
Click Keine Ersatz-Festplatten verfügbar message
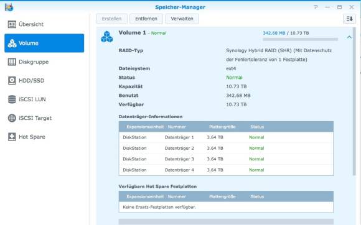point(159,207)
